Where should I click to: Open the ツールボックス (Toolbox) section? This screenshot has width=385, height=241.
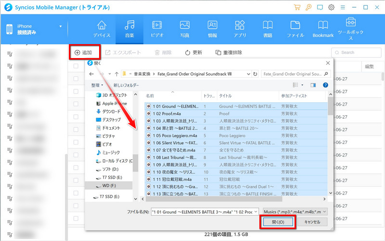point(351,29)
